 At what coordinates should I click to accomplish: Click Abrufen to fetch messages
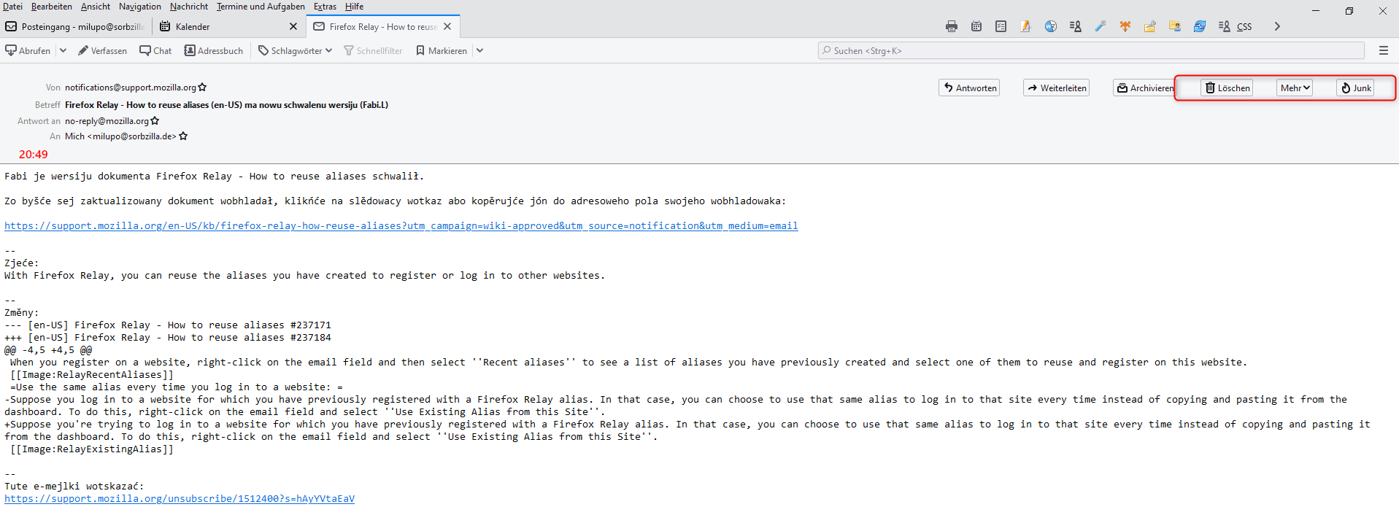point(28,50)
